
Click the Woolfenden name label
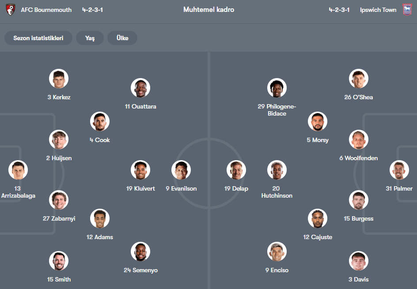(359, 158)
